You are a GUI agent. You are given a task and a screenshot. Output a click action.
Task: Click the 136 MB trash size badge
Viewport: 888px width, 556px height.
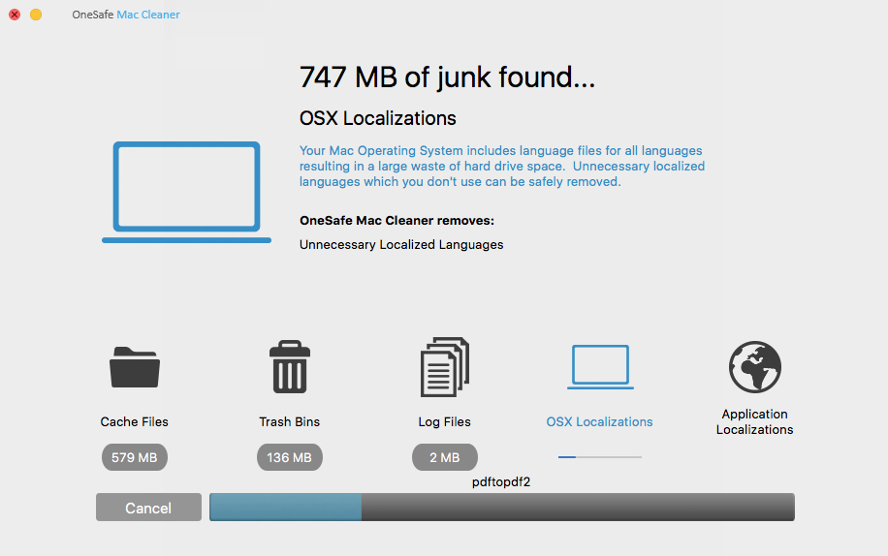click(290, 457)
